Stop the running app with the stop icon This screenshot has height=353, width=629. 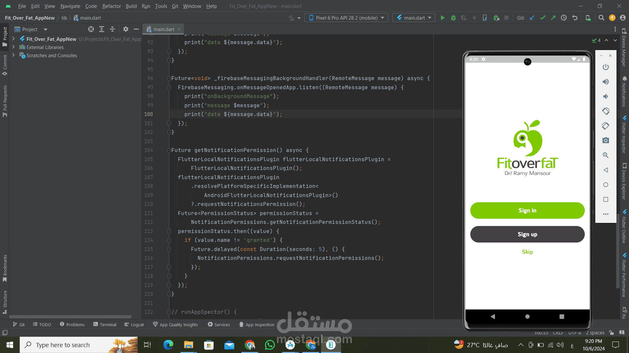(x=506, y=18)
